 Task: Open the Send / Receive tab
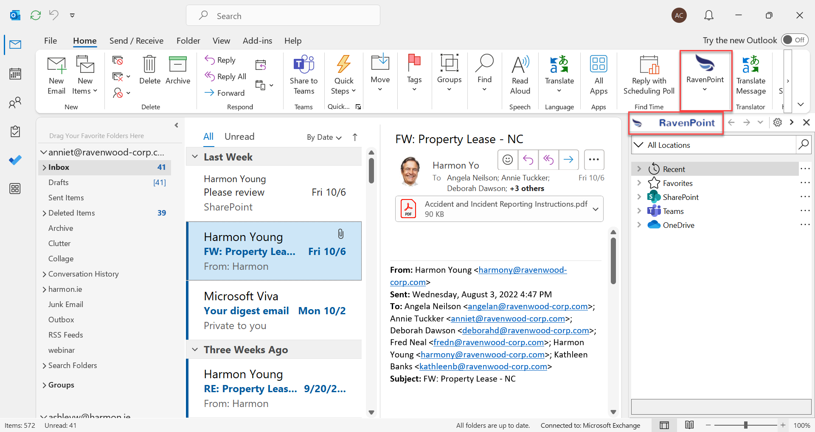tap(136, 41)
